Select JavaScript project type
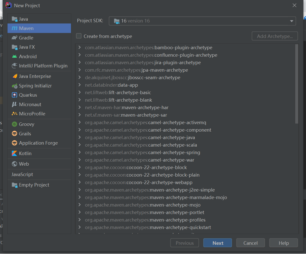This screenshot has height=254, width=306. [22, 174]
